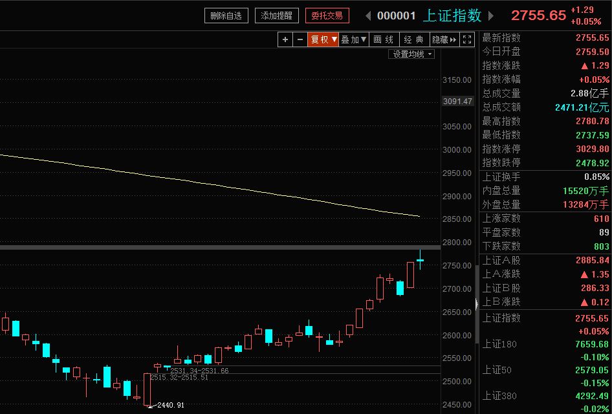612x414 pixels.
Task: Zoom out the chart with the minus button
Action: tap(300, 39)
